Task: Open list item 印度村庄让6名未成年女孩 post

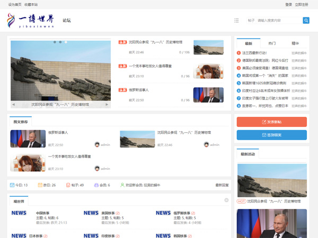Action: 266,90
